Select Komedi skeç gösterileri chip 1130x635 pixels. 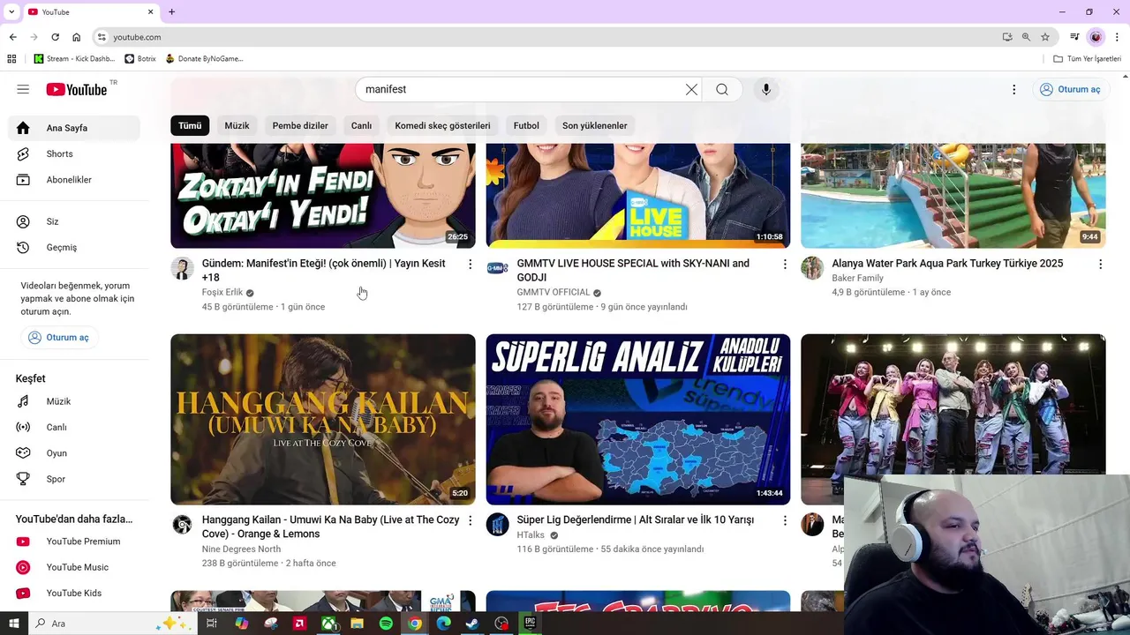442,125
